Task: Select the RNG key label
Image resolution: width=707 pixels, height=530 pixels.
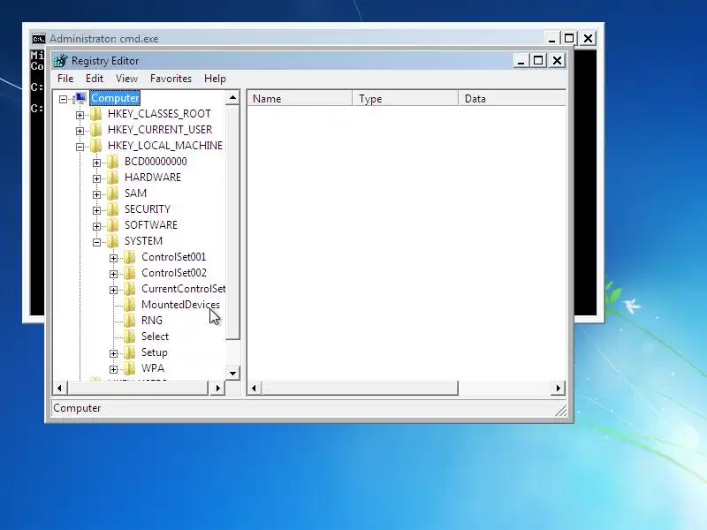Action: tap(151, 321)
